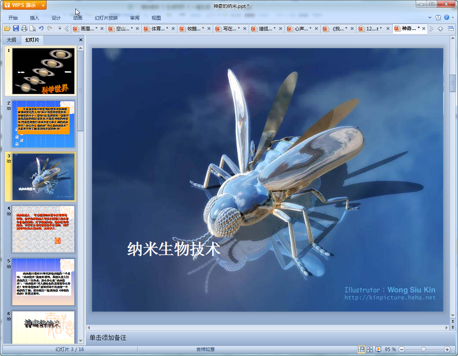Screen dimensions: 458x356
Task: Click the notes area 单击添加备注
Action: (108, 338)
